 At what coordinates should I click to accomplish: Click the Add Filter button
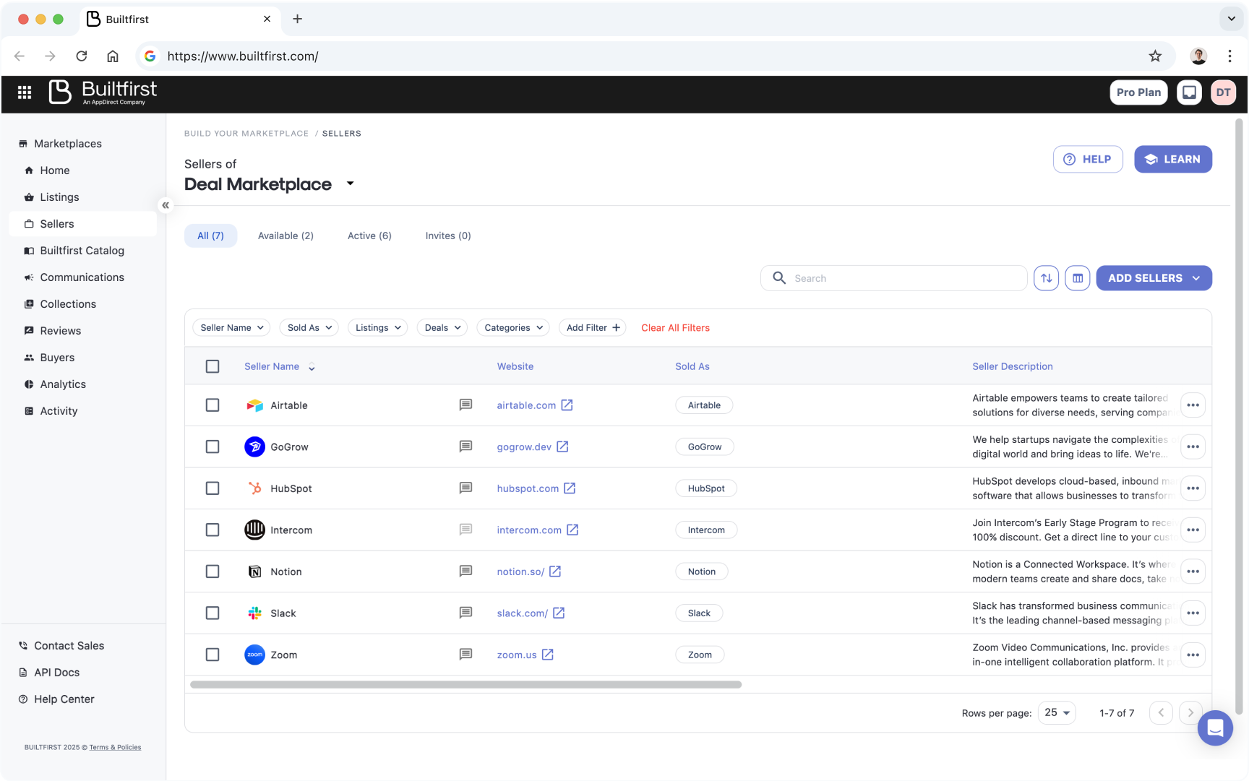tap(593, 327)
